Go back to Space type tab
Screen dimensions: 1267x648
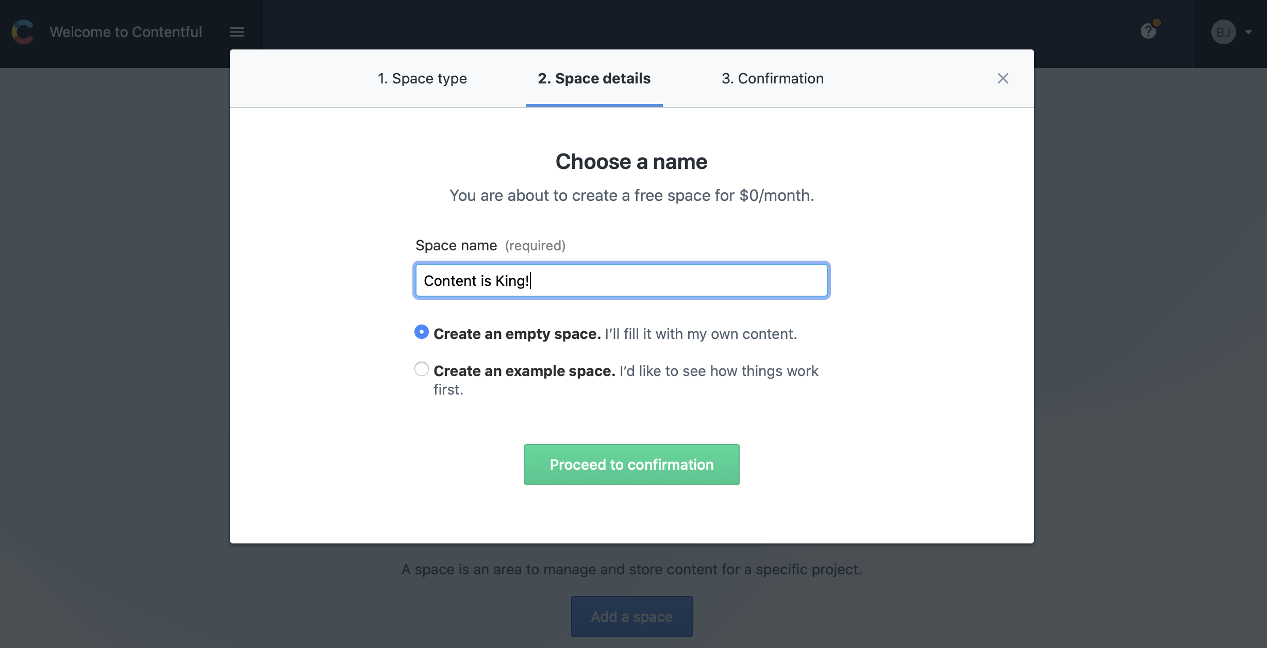(422, 78)
